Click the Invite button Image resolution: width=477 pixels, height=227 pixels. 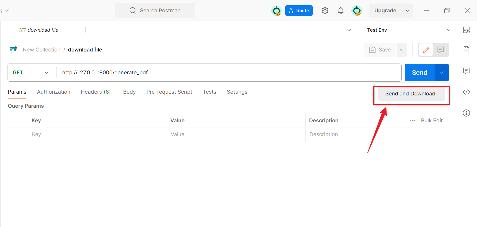coord(299,11)
